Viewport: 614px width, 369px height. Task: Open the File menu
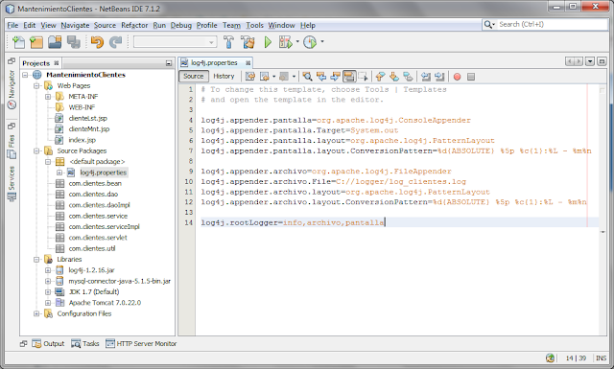coord(12,25)
